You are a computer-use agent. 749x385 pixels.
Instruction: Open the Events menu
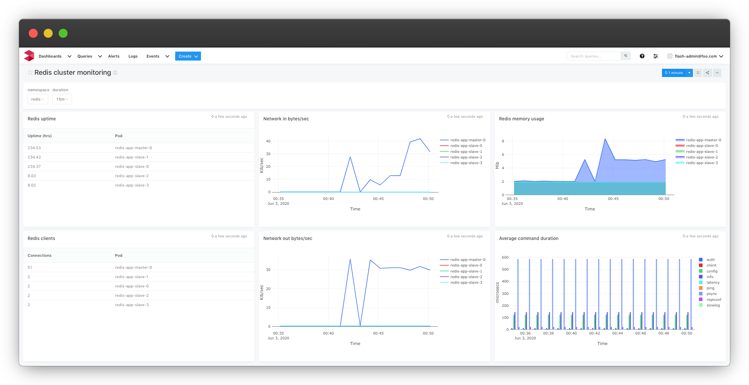153,56
